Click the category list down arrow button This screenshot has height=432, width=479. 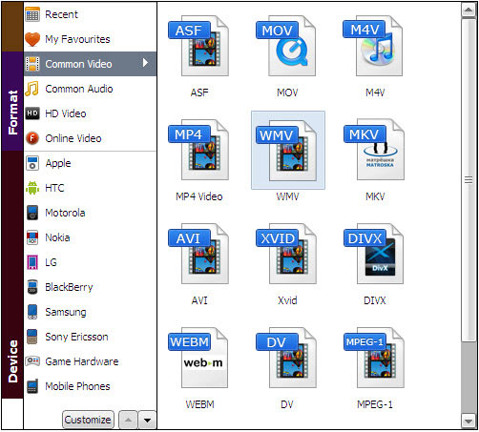click(147, 421)
